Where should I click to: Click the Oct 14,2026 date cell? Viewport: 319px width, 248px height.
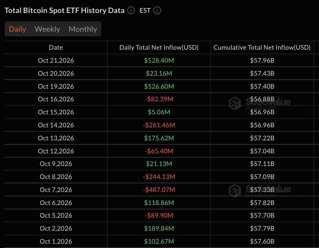[x=56, y=125]
